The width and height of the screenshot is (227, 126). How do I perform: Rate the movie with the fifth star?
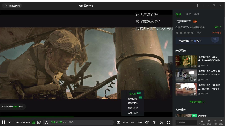pos(192,33)
